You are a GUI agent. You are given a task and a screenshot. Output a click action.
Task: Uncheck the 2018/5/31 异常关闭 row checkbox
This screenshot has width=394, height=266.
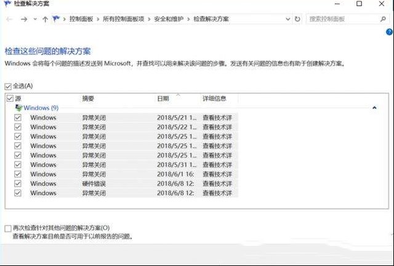(18, 164)
